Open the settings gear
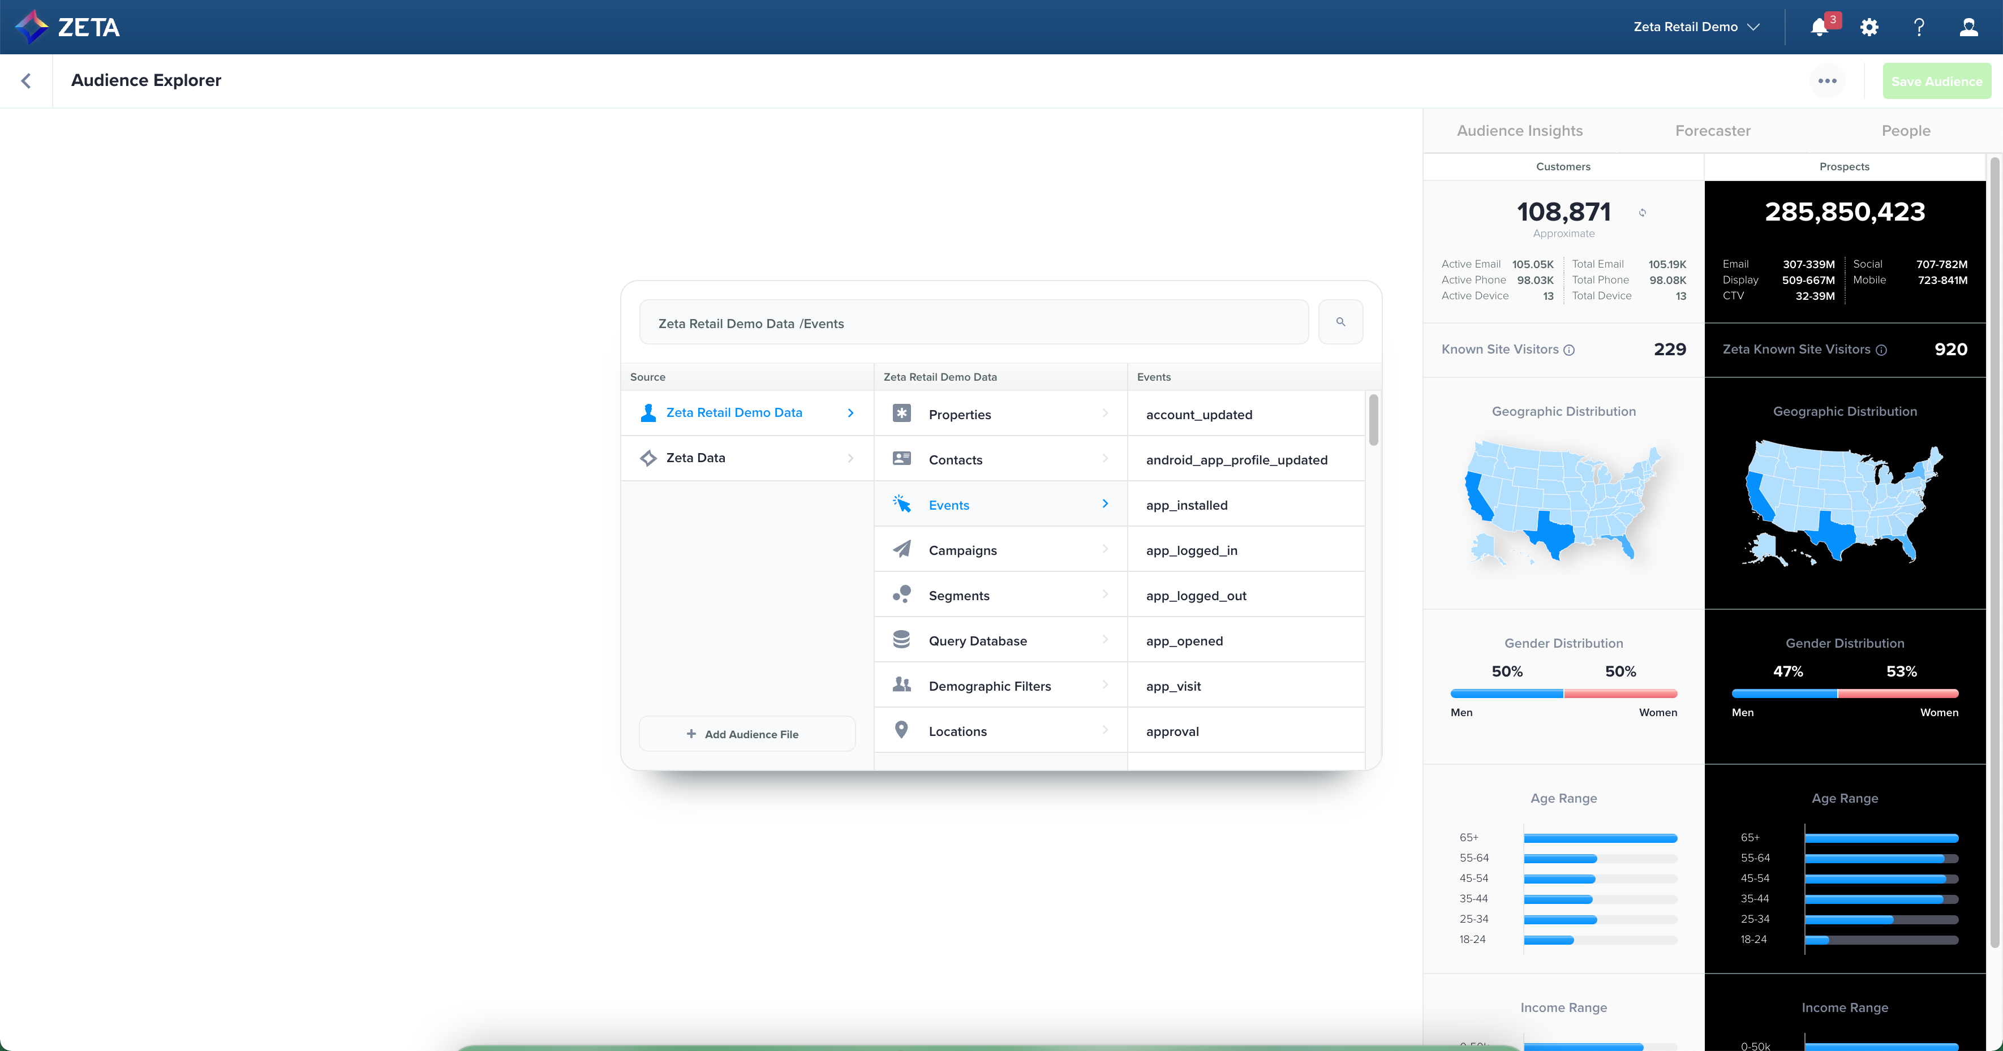Image resolution: width=2003 pixels, height=1051 pixels. (1869, 27)
